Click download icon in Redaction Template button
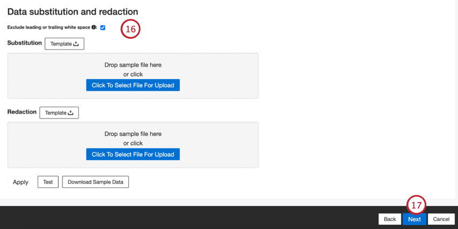Viewport: 458px width, 229px height. [x=71, y=113]
